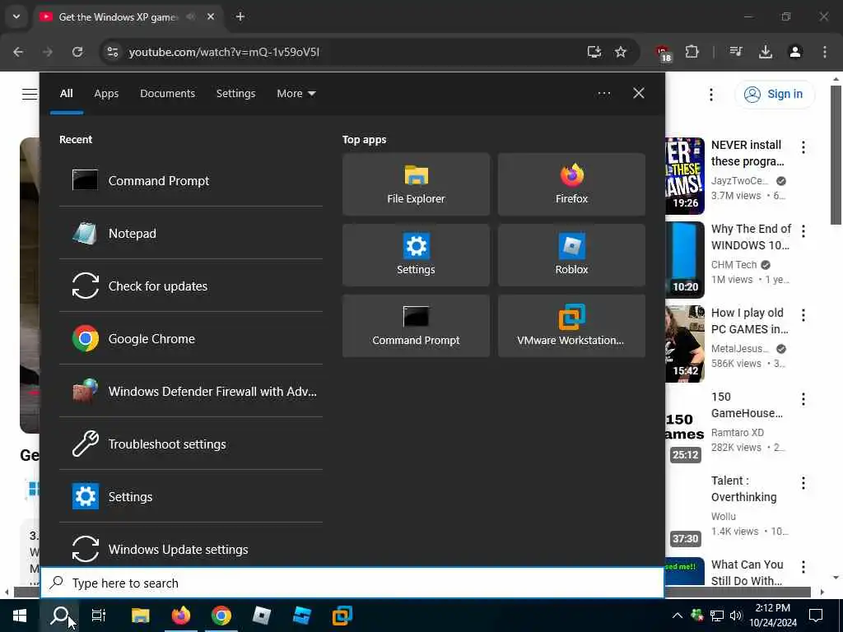Open the 10:20 Windows 10 video thumbnail

[x=685, y=259]
